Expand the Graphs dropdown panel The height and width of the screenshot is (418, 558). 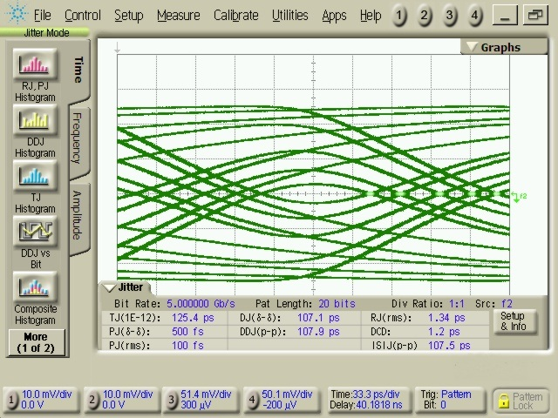tap(503, 47)
